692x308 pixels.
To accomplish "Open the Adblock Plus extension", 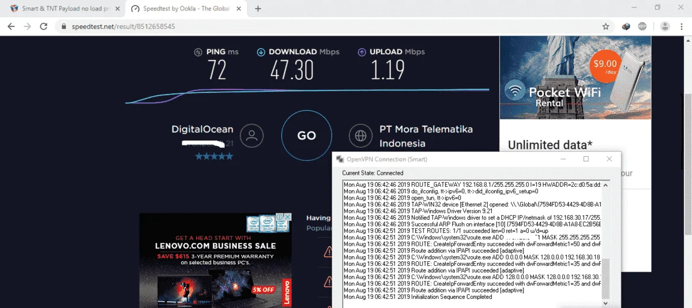I will tap(642, 27).
